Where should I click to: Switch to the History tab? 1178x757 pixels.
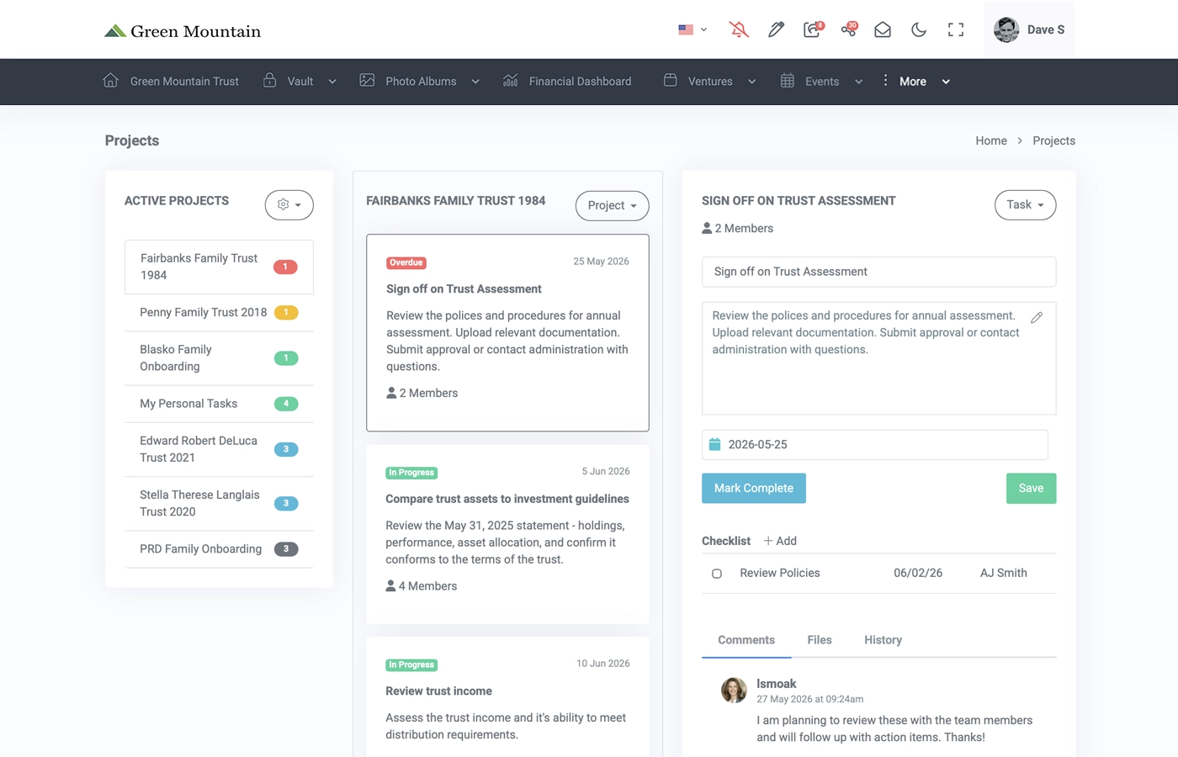click(x=883, y=640)
